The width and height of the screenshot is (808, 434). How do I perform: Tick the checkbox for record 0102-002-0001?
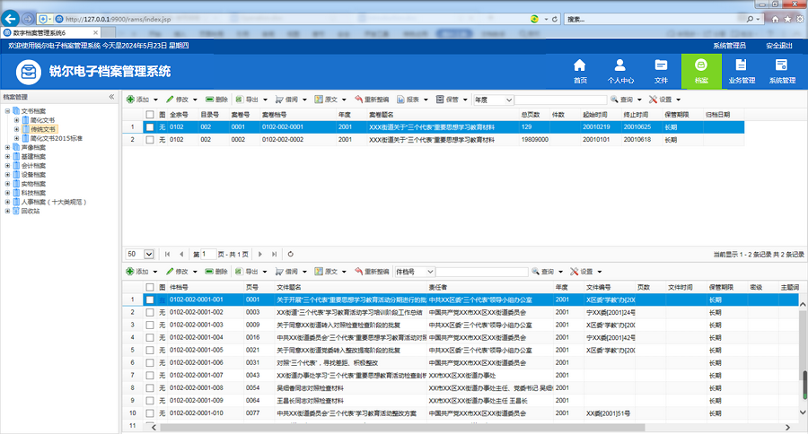pos(150,127)
